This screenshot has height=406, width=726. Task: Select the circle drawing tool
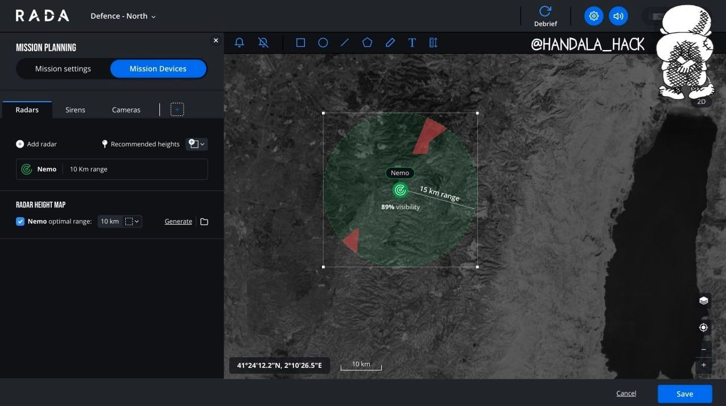[x=323, y=43]
